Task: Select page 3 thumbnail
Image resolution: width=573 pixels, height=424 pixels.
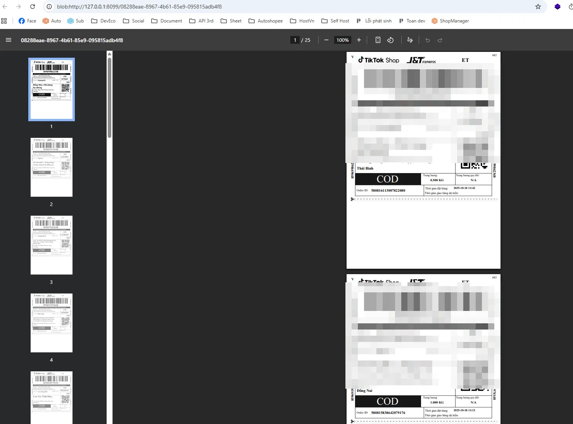Action: pyautogui.click(x=52, y=245)
